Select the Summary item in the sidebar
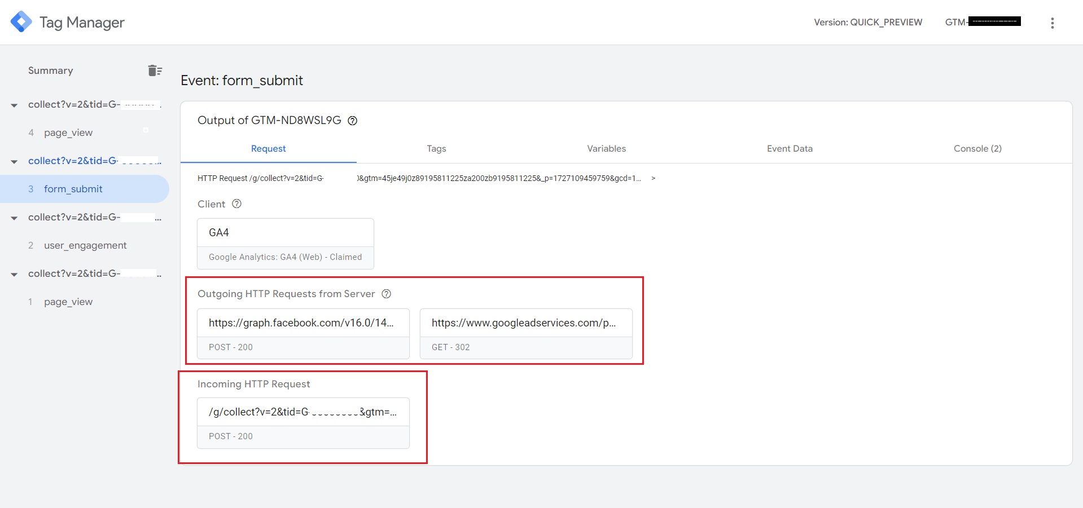 pos(51,70)
